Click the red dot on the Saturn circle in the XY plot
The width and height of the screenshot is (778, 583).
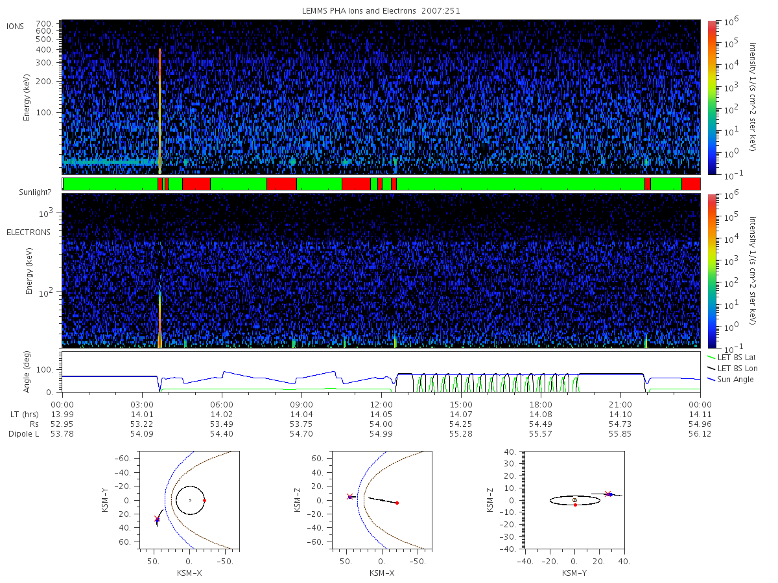click(204, 501)
